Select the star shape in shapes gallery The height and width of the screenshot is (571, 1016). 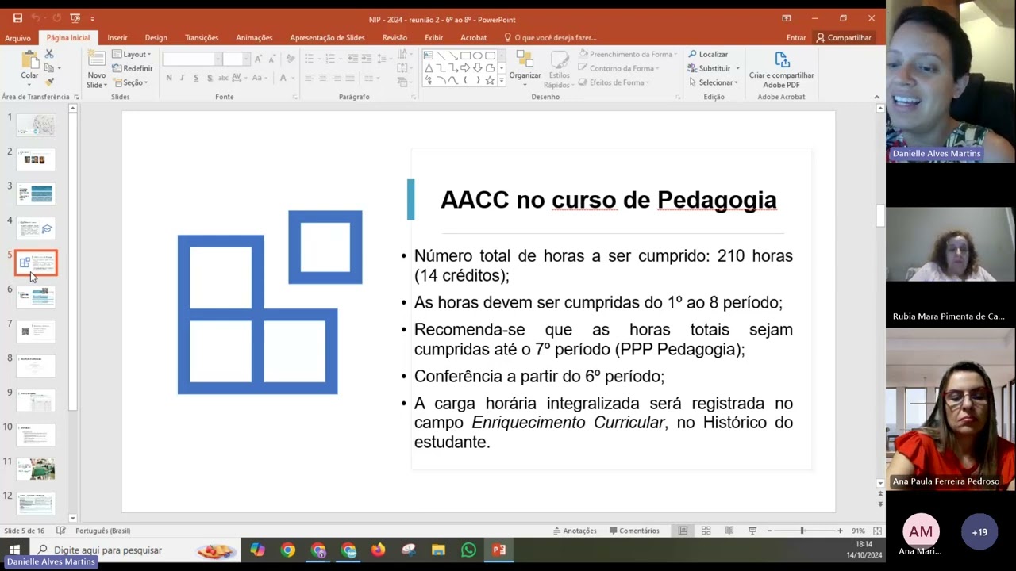(490, 80)
